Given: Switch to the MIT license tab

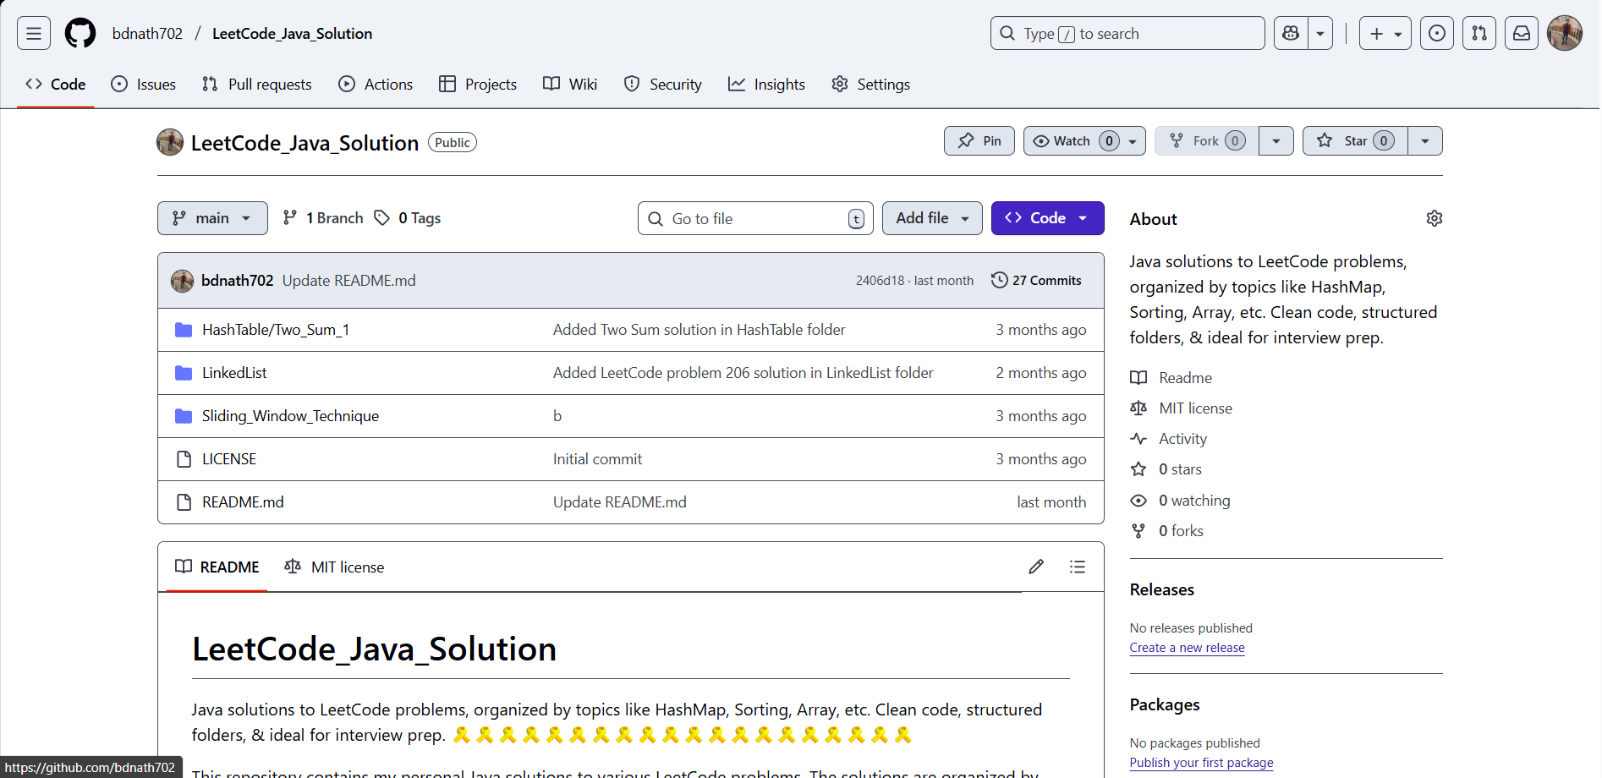Looking at the screenshot, I should pyautogui.click(x=335, y=567).
